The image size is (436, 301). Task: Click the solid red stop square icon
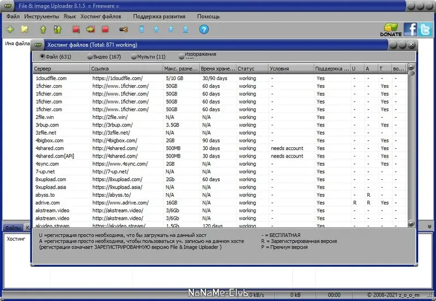point(105,29)
